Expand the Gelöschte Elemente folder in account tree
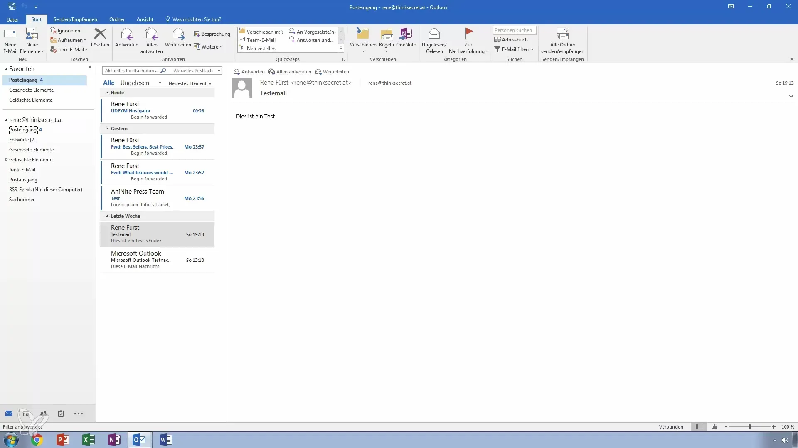The height and width of the screenshot is (448, 798). click(6, 160)
